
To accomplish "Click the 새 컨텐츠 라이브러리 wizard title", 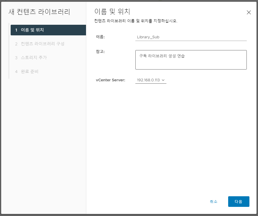I will tap(39, 12).
